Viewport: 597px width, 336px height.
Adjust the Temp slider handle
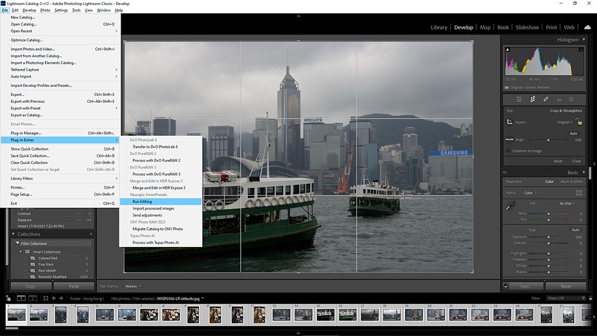(x=549, y=213)
